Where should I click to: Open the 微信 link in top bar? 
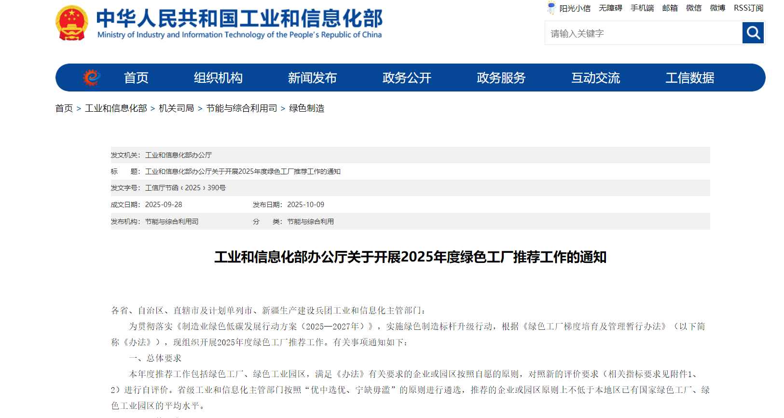[x=694, y=8]
